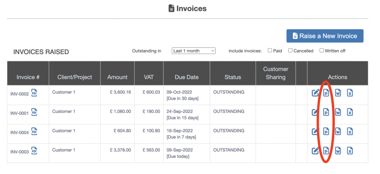Viewport: 380px width, 174px height.
Task: Export INV-0003 as Excel file
Action: (350, 151)
